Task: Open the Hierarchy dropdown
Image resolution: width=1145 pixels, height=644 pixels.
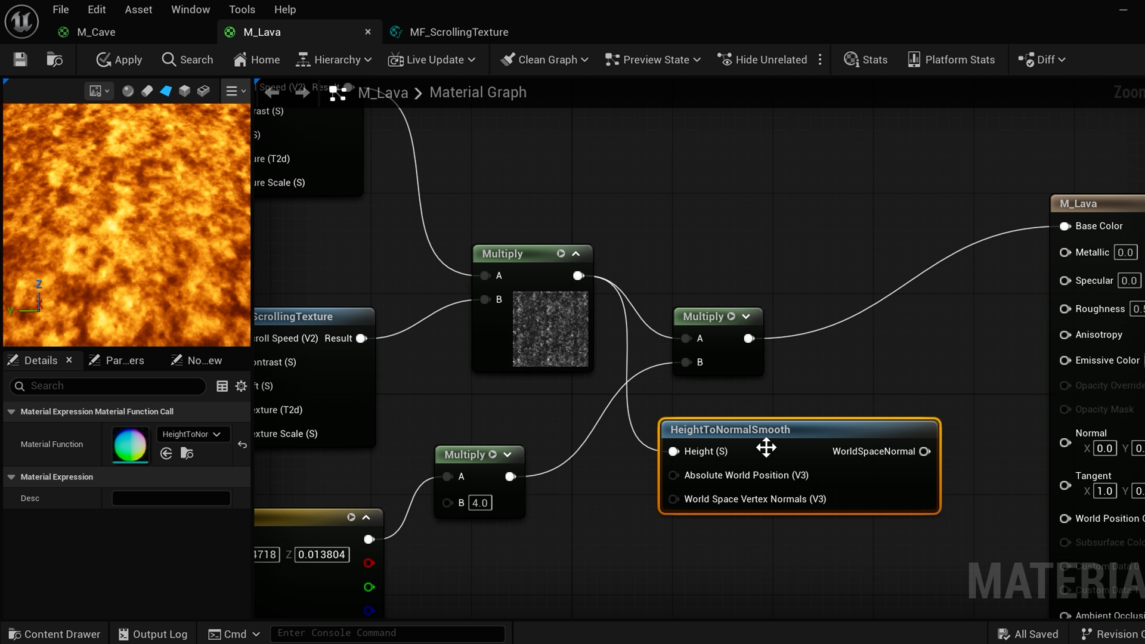Action: coord(334,60)
